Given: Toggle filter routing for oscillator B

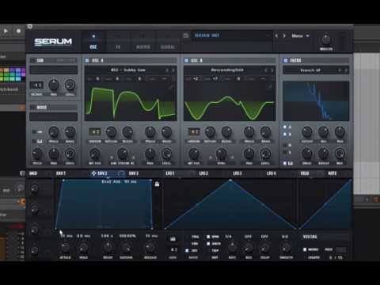Looking at the screenshot, I should click(x=285, y=135).
